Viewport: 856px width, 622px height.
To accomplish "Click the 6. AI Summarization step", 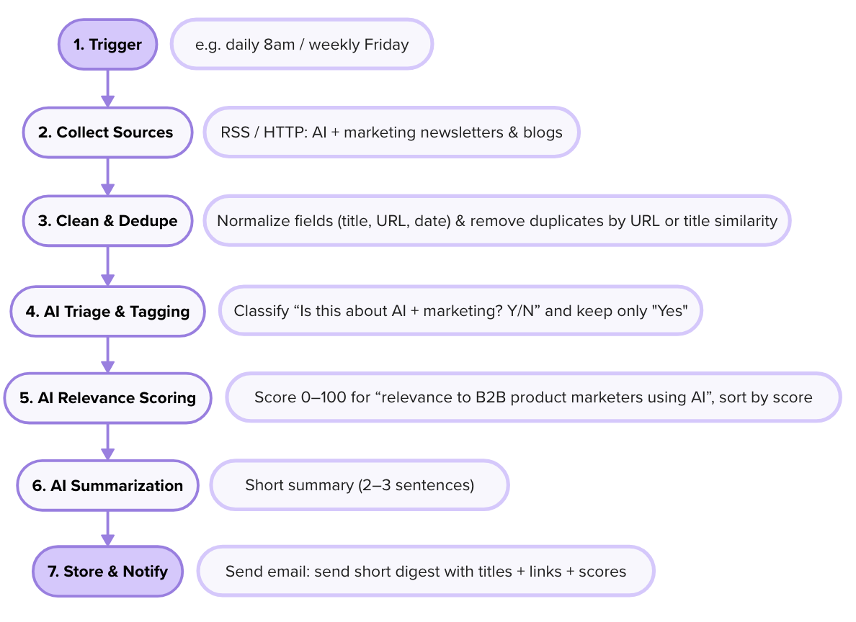I will point(107,486).
